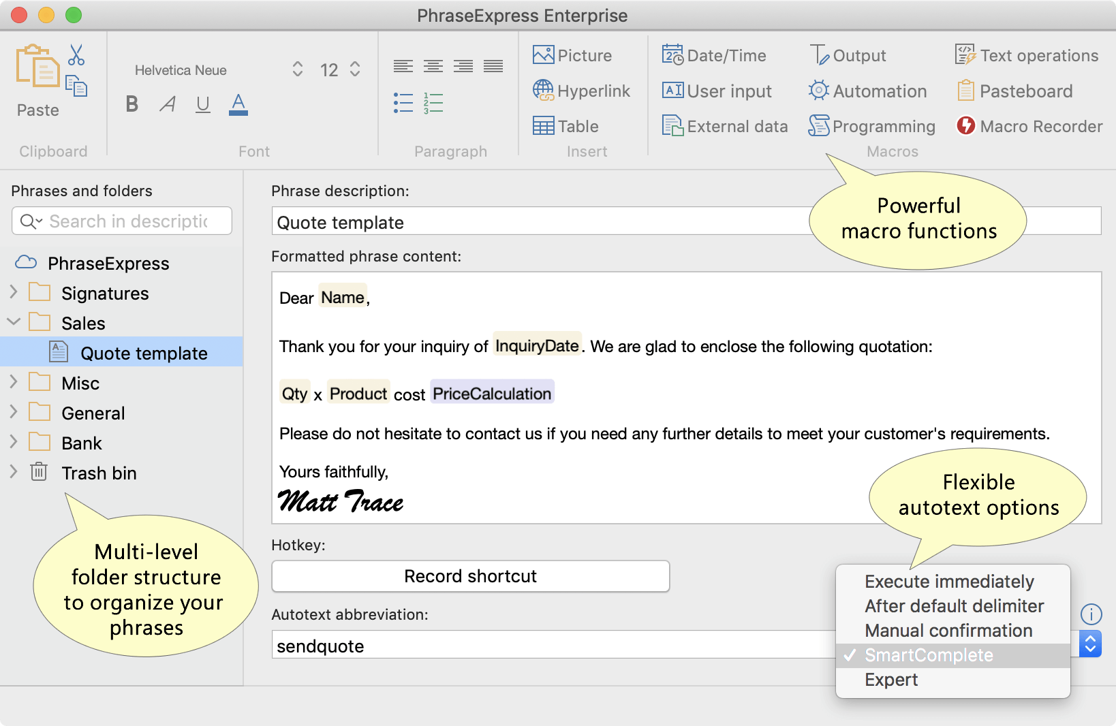
Task: Click the Qty macro placeholder
Action: pos(295,393)
